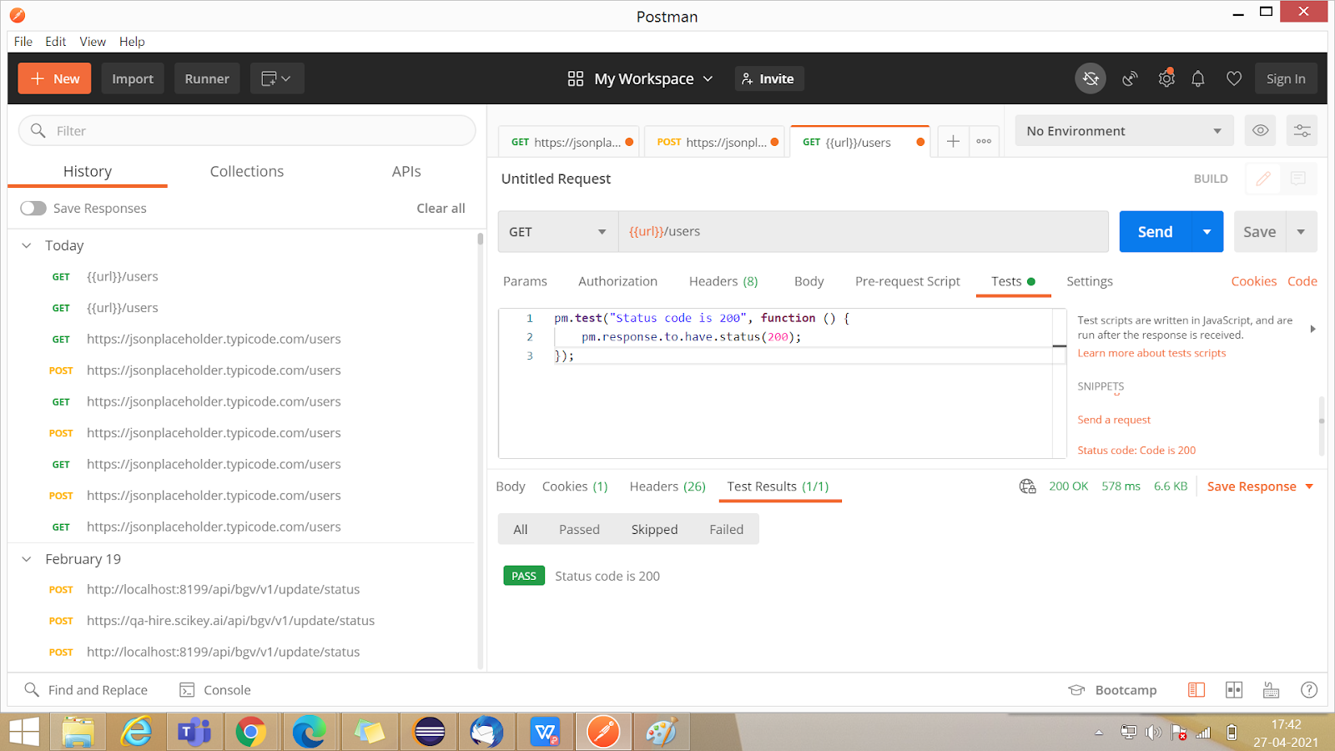Collapse the February 19 history group

click(27, 559)
